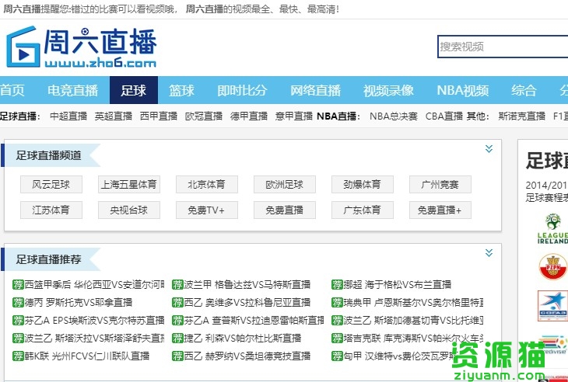Screen dimensions: 568x382
Task: Click the 周六直播 site logo
Action: [81, 47]
